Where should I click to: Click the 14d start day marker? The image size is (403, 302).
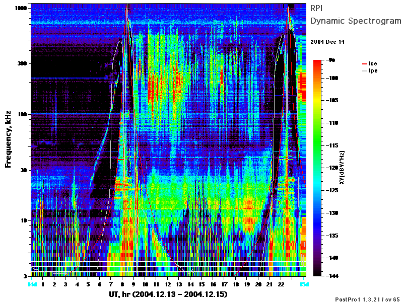pyautogui.click(x=32, y=284)
